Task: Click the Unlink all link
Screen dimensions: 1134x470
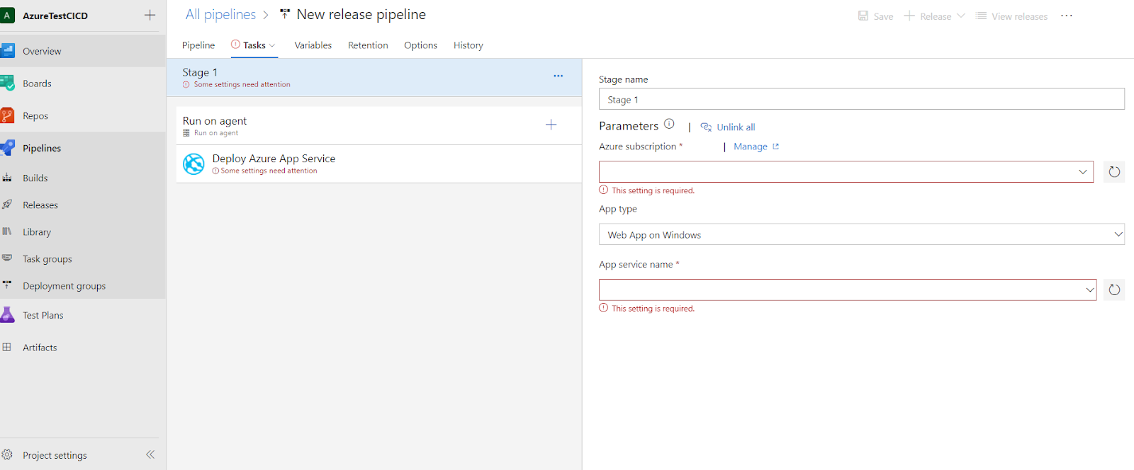Action: (x=735, y=127)
